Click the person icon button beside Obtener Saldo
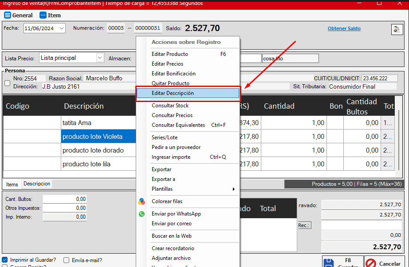The width and height of the screenshot is (409, 267). point(396,29)
